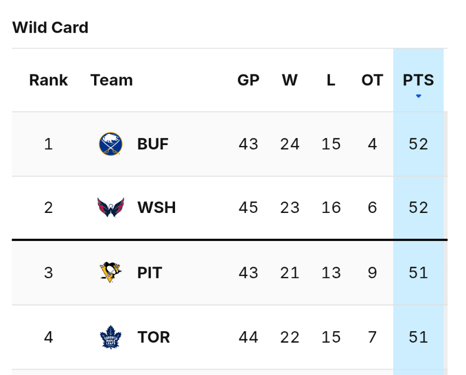Screen dimensions: 466x375
Task: Click the TOR team abbreviation
Action: 153,337
